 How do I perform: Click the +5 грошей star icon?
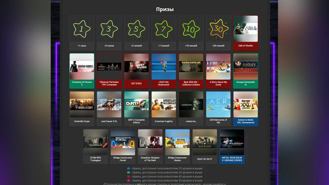[136, 29]
